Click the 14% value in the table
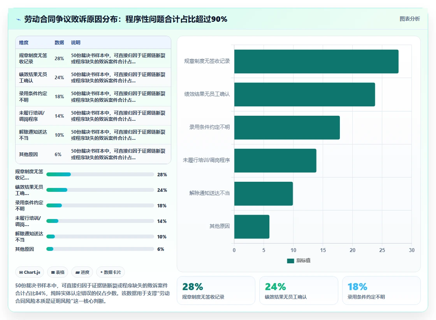Viewport: 436px width, 320px height. pos(59,116)
